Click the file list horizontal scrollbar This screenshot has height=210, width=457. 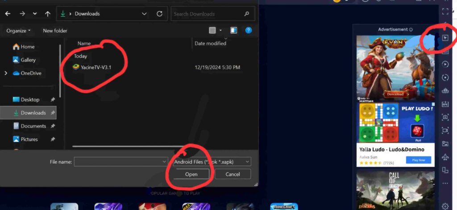[130, 146]
